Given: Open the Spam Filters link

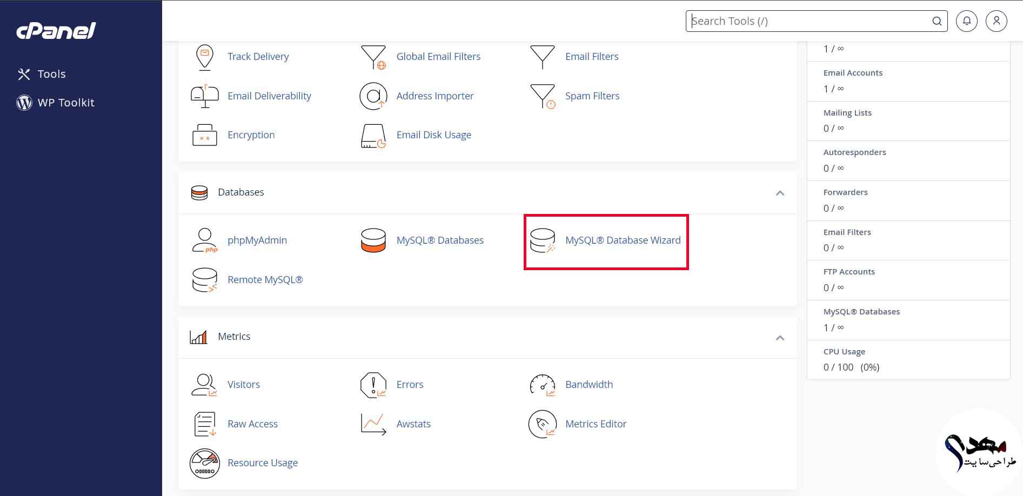Looking at the screenshot, I should (x=592, y=96).
